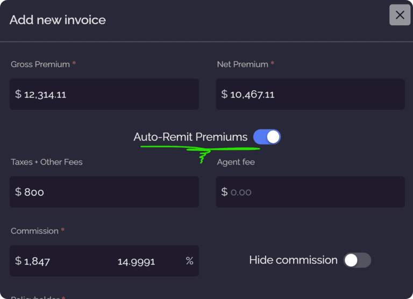Click the Auto-Remit Premiums label text
Image resolution: width=413 pixels, height=299 pixels.
pyautogui.click(x=190, y=137)
